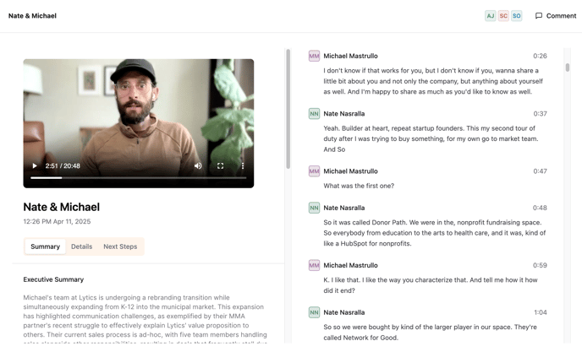This screenshot has width=582, height=352.
Task: Jump to transcript timestamp 0:26
Action: pos(540,57)
